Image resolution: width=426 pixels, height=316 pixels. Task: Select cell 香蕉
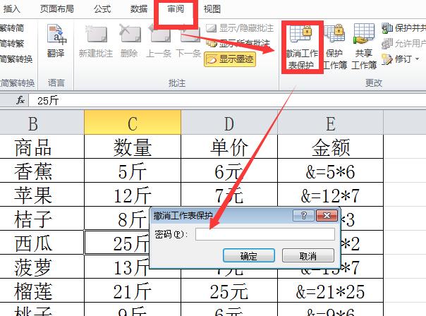(42, 171)
